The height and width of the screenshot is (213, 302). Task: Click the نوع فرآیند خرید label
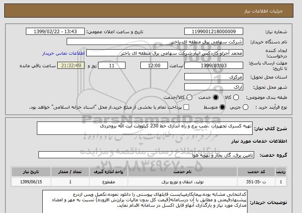pos(271,107)
